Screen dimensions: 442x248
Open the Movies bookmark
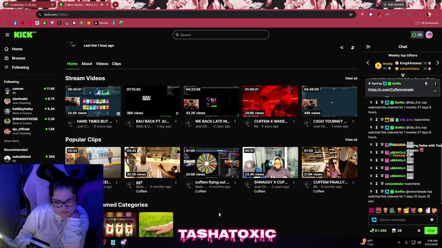(x=102, y=23)
